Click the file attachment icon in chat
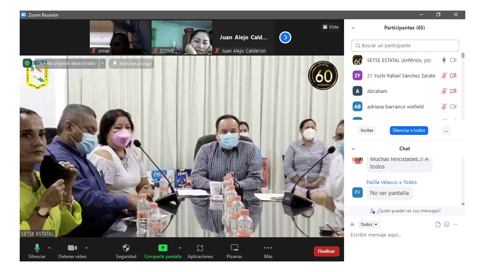The width and height of the screenshot is (485, 272). point(438,224)
